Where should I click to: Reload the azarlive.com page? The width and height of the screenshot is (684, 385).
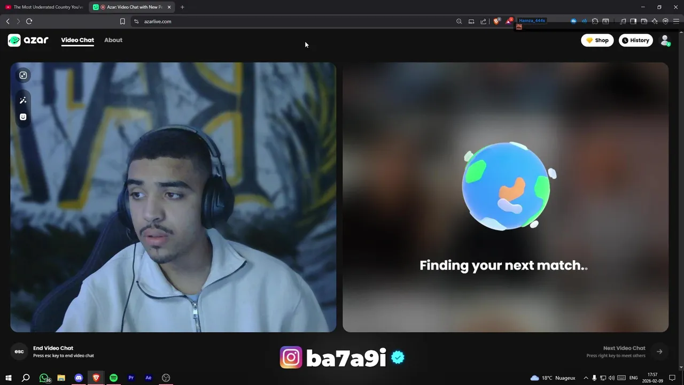point(29,21)
